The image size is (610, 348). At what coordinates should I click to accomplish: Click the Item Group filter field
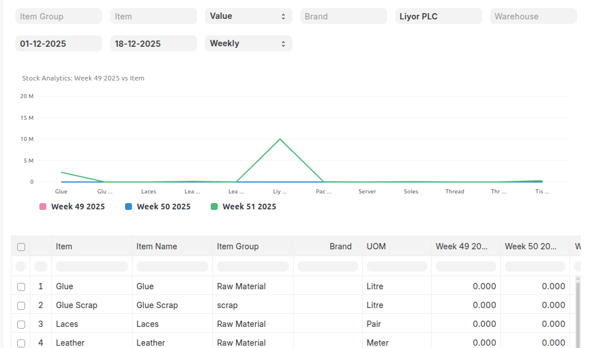[59, 17]
